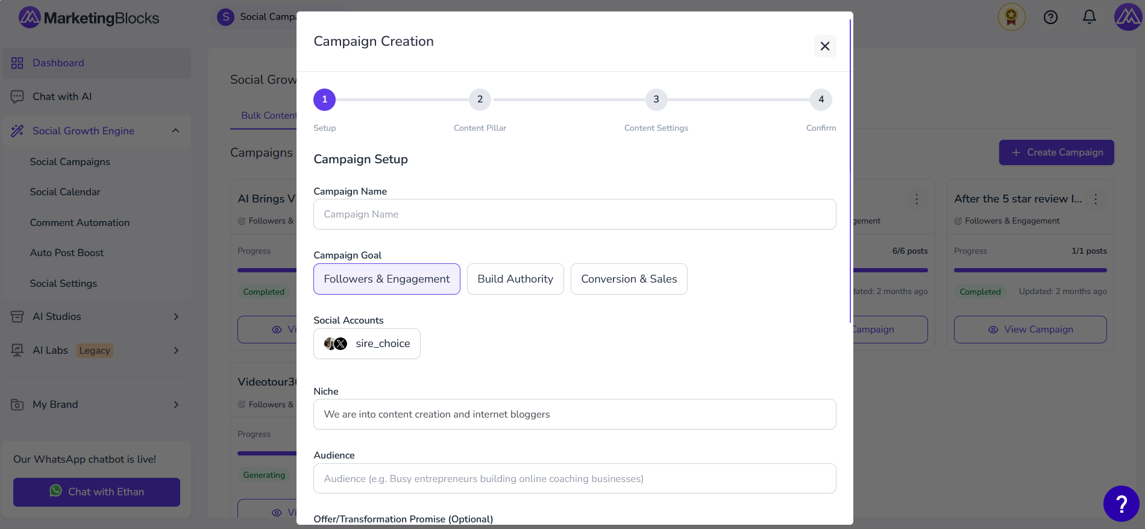Click the Campaign Name input field

point(574,214)
